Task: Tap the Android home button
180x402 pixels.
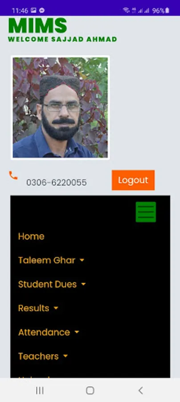Action: [90, 390]
